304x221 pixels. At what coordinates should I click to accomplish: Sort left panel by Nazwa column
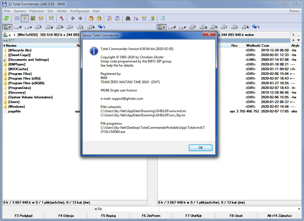(x=39, y=45)
